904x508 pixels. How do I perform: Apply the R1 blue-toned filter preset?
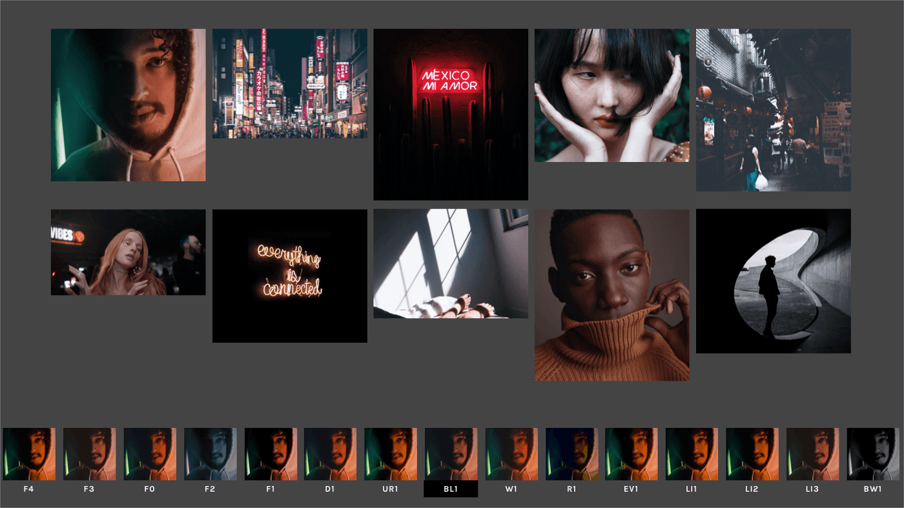click(x=571, y=454)
